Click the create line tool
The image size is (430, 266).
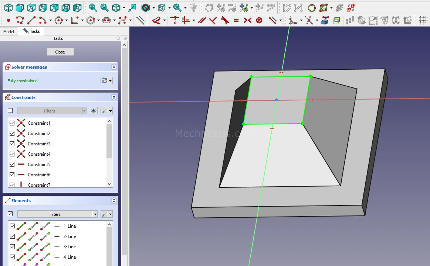point(32,20)
